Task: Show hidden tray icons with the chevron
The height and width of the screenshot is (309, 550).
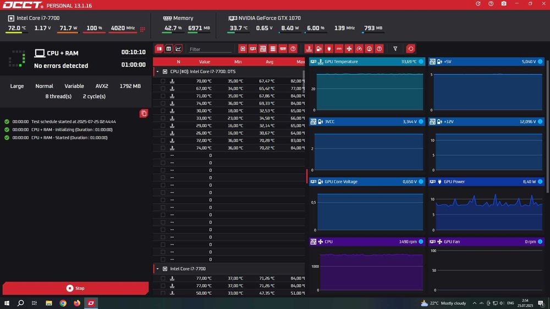Action: tap(475, 303)
